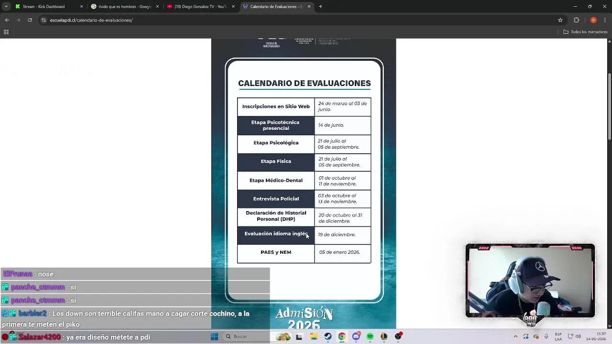
Task: Click the landscape widget next to search
Action: 283,337
